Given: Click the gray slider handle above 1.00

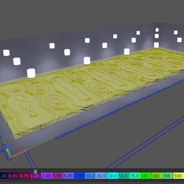Looking at the screenshot, I should click(35, 172).
